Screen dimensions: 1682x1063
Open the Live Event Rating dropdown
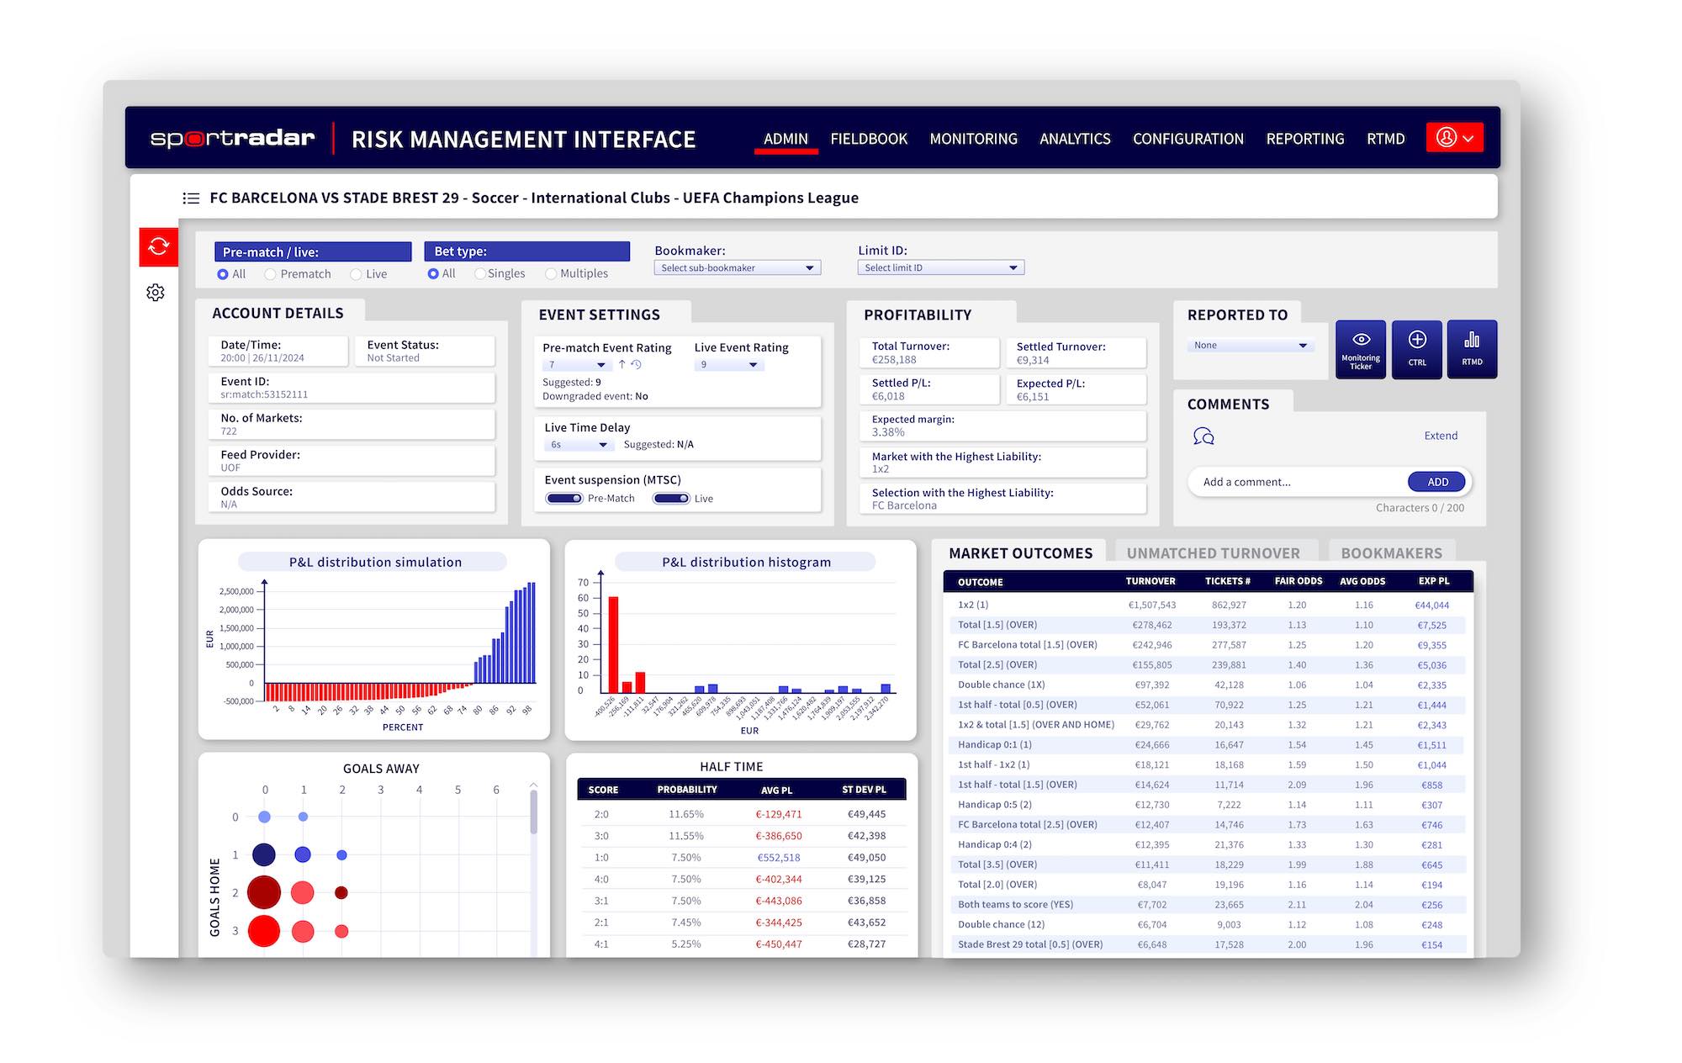(x=727, y=365)
